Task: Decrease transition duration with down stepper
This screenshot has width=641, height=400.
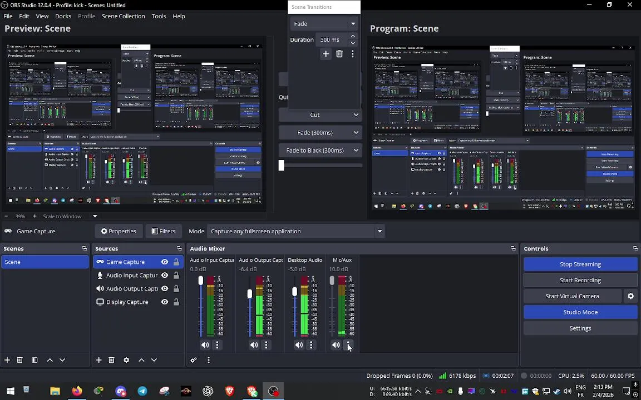Action: (353, 43)
